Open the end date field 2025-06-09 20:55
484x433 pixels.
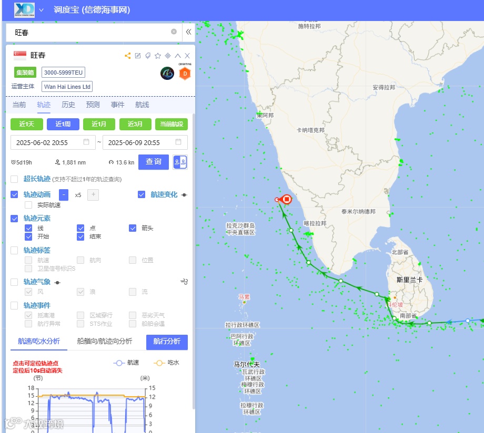pos(145,142)
